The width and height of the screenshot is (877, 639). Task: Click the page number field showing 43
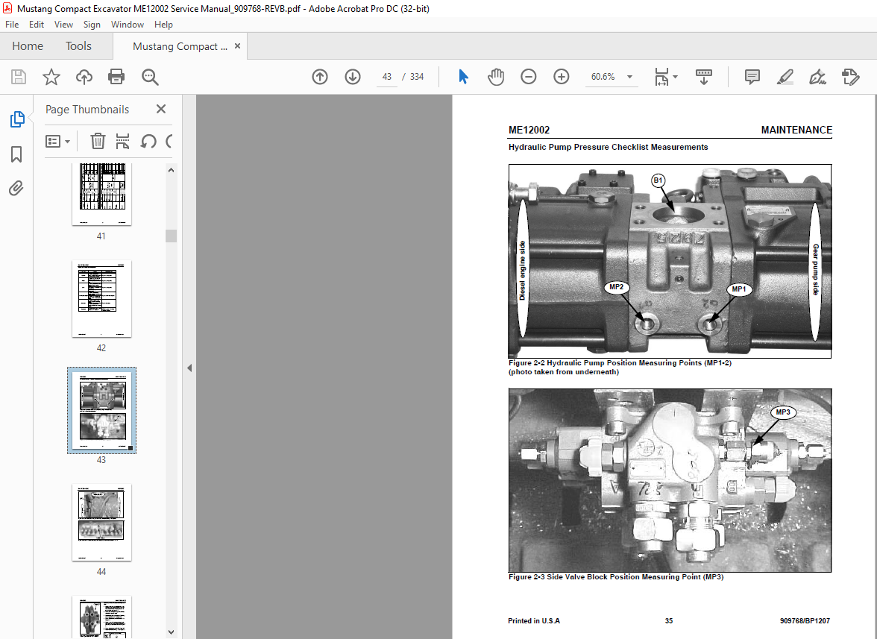point(386,77)
